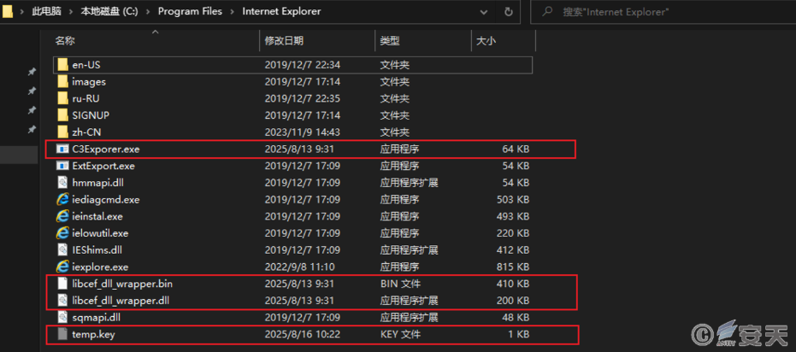796x352 pixels.
Task: Select the zh-CN folder icon
Action: point(62,132)
